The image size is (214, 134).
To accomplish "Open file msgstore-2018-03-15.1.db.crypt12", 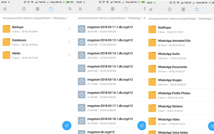I will coord(112,81).
